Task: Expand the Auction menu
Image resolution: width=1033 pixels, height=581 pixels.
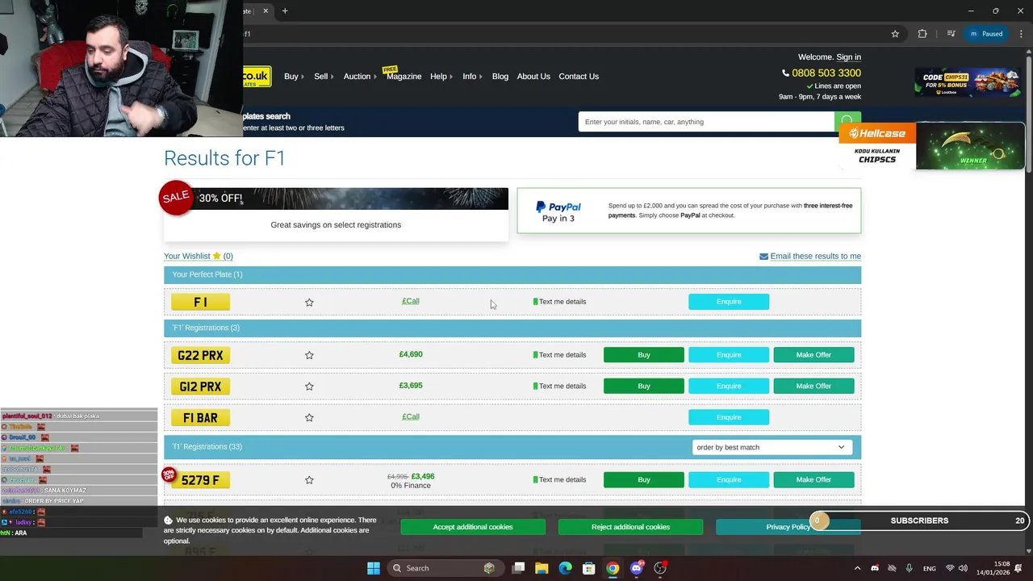Action: pyautogui.click(x=360, y=77)
